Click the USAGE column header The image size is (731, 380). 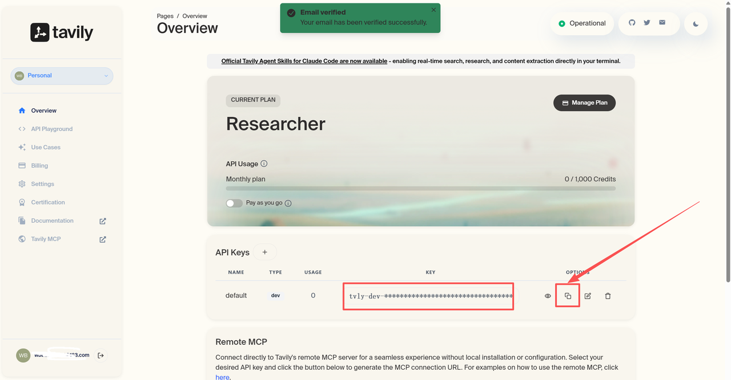[x=313, y=272]
